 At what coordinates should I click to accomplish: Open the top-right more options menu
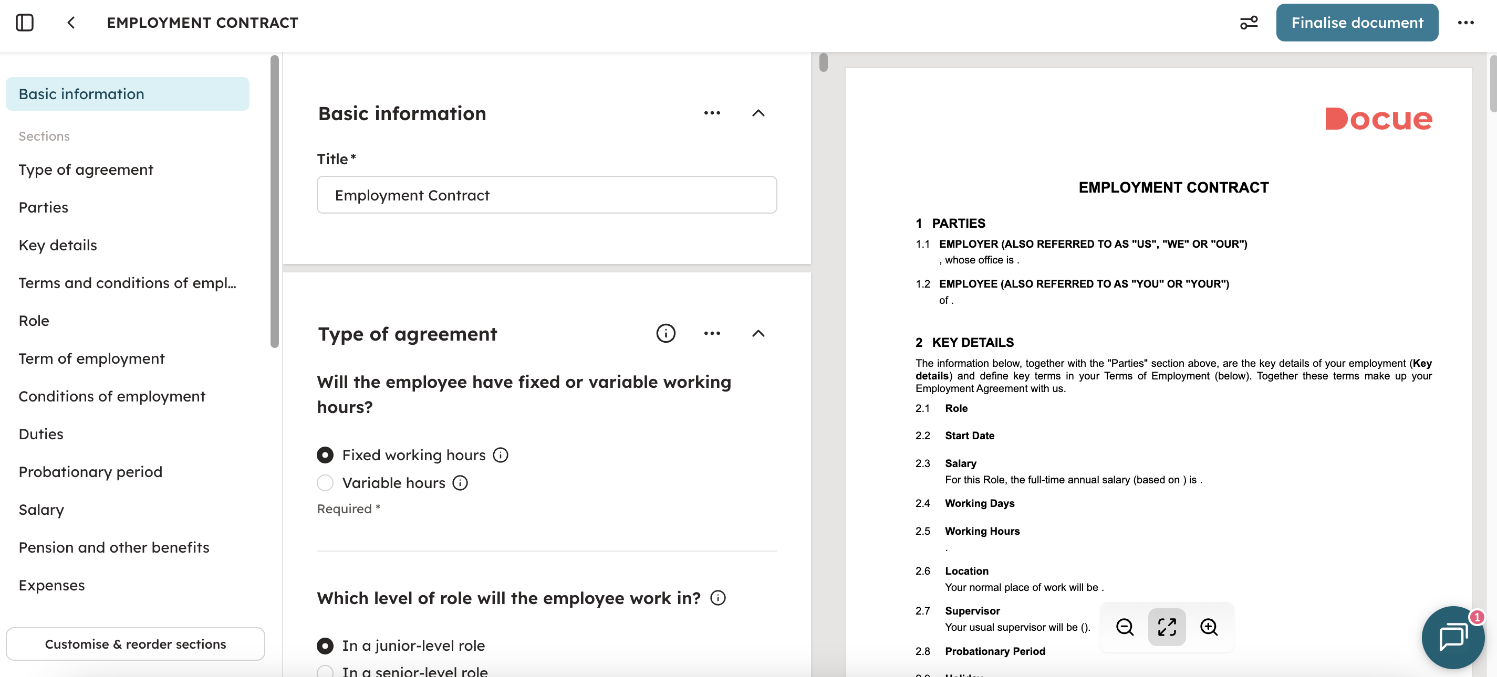point(1465,23)
